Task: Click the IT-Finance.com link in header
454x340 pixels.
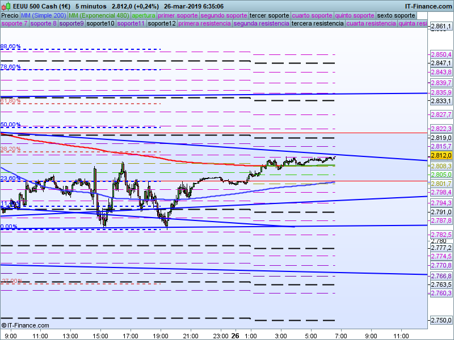Action: pos(428,6)
